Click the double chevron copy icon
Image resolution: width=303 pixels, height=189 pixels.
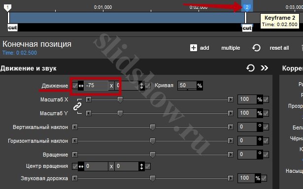click(x=264, y=68)
